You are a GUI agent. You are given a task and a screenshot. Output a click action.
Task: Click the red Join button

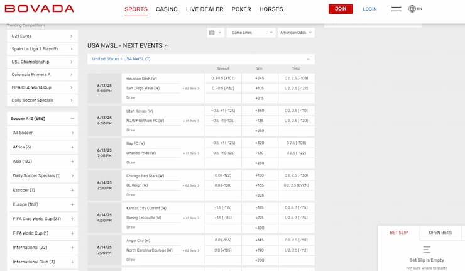(341, 9)
